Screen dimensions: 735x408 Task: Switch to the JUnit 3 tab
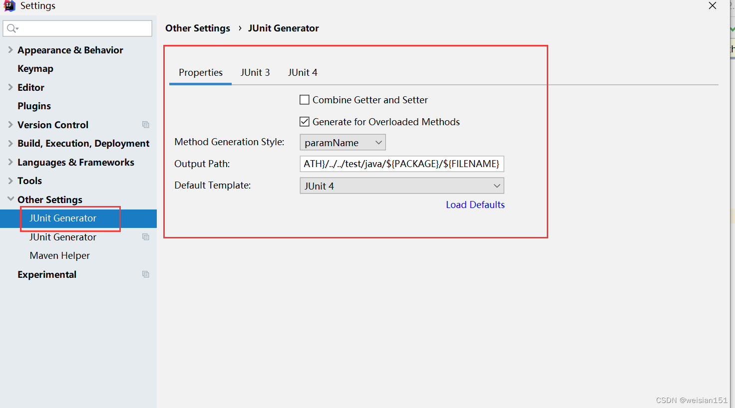255,72
